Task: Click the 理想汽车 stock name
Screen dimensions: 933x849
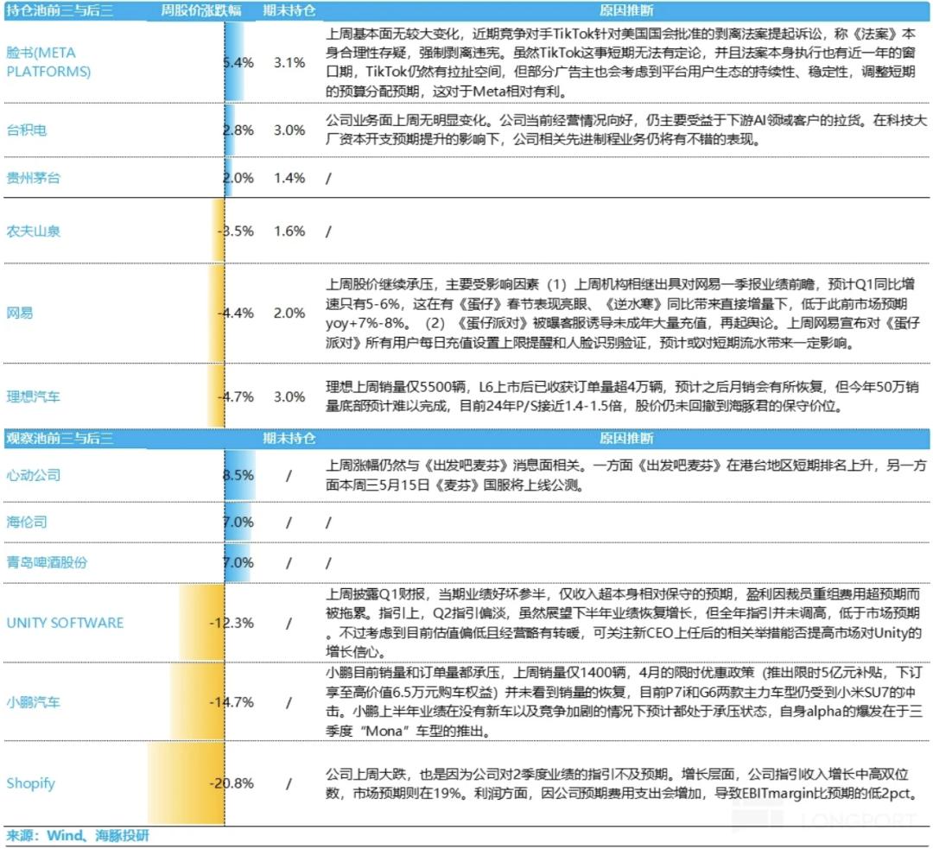Action: coord(33,397)
